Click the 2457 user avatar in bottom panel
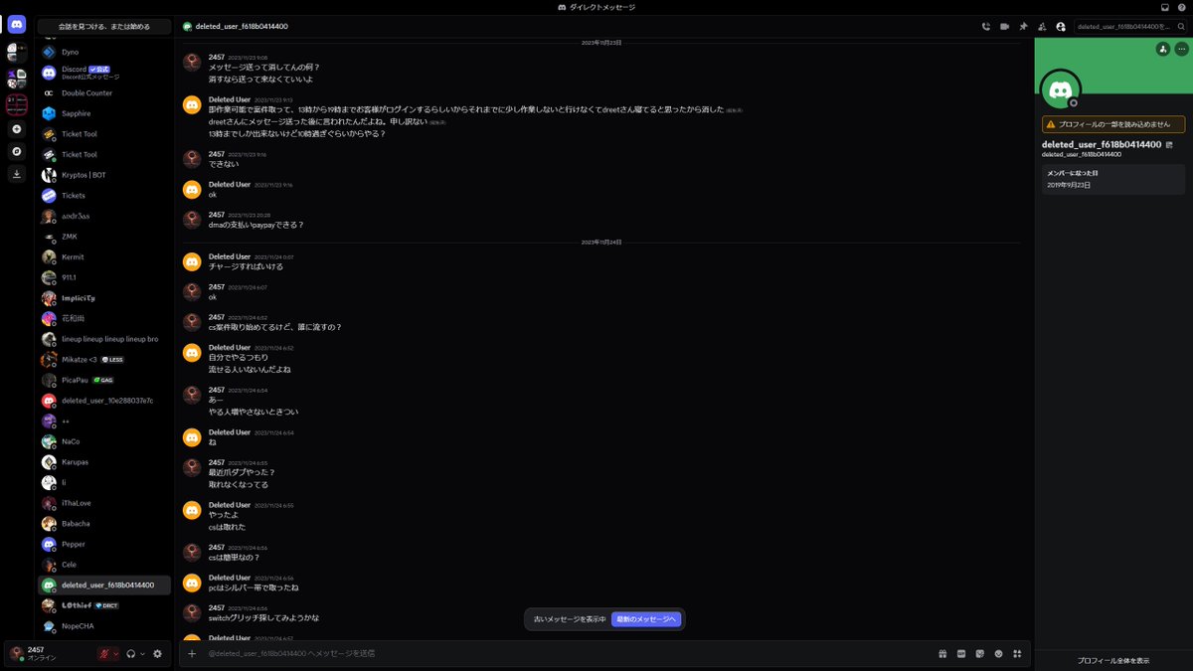Viewport: 1193px width, 671px height. (16, 653)
